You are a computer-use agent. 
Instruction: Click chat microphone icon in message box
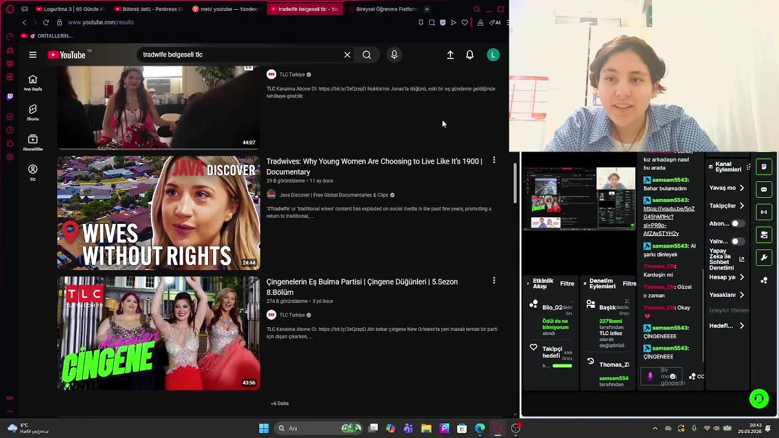(650, 377)
